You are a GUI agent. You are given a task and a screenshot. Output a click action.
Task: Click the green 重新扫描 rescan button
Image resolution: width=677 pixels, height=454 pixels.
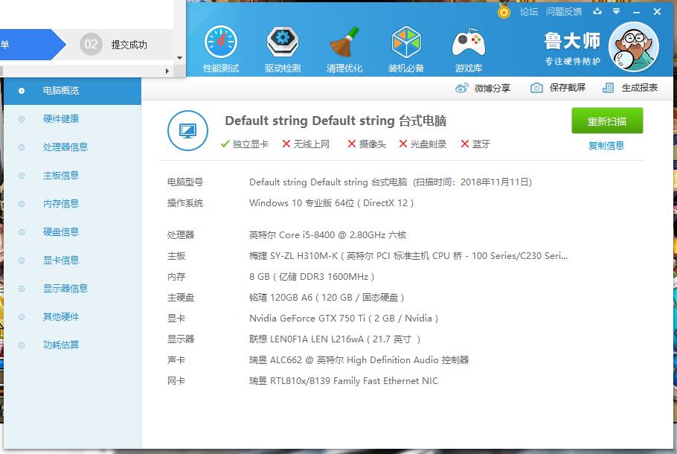607,121
